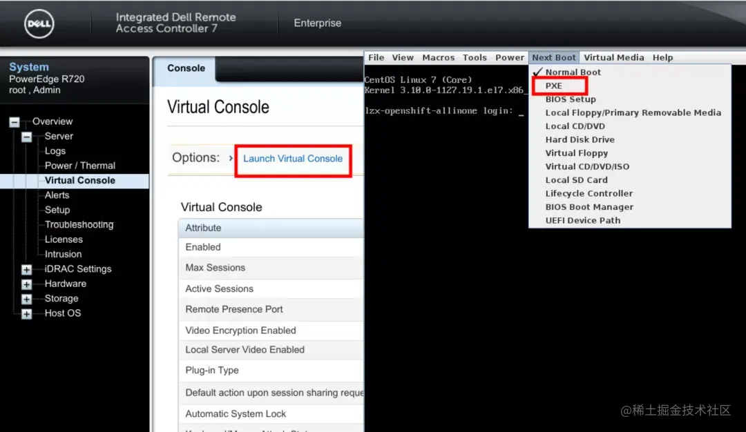Click the System heading in sidebar
The image size is (746, 432).
coord(29,67)
